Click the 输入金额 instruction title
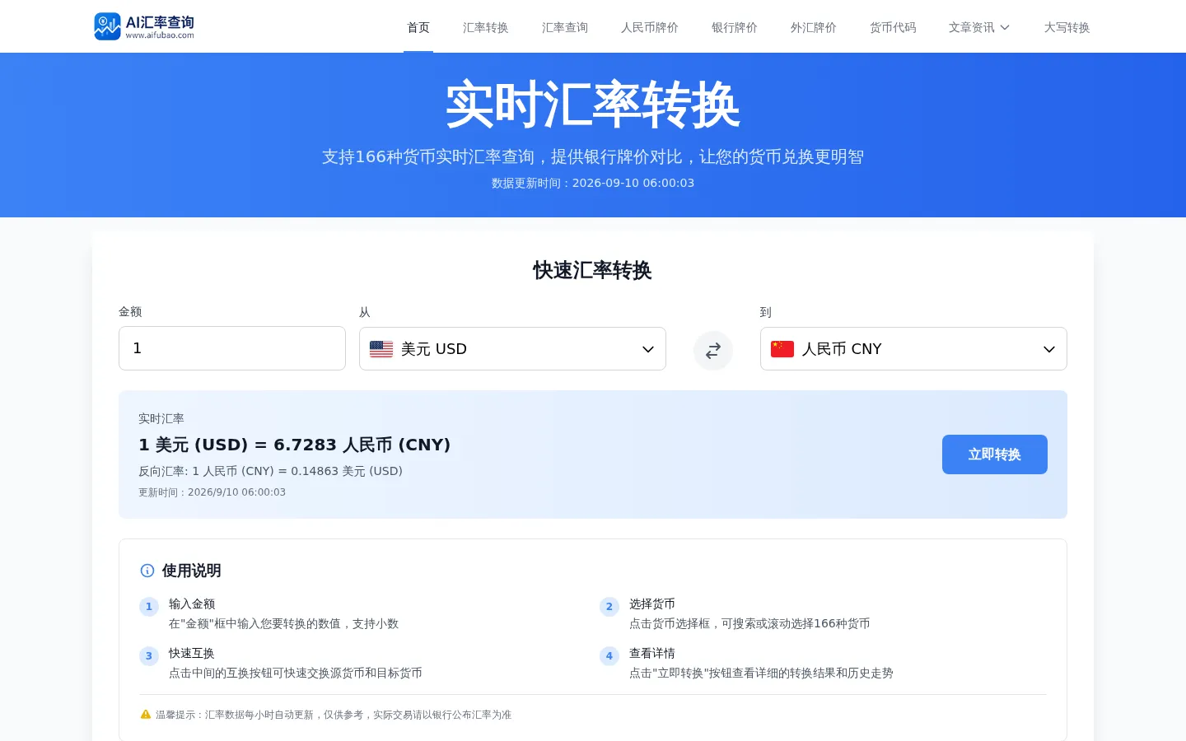 coord(192,604)
